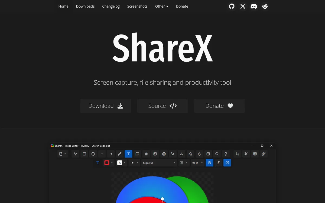Open the file menu dropdown in editor
This screenshot has width=325, height=203.
pyautogui.click(x=63, y=154)
